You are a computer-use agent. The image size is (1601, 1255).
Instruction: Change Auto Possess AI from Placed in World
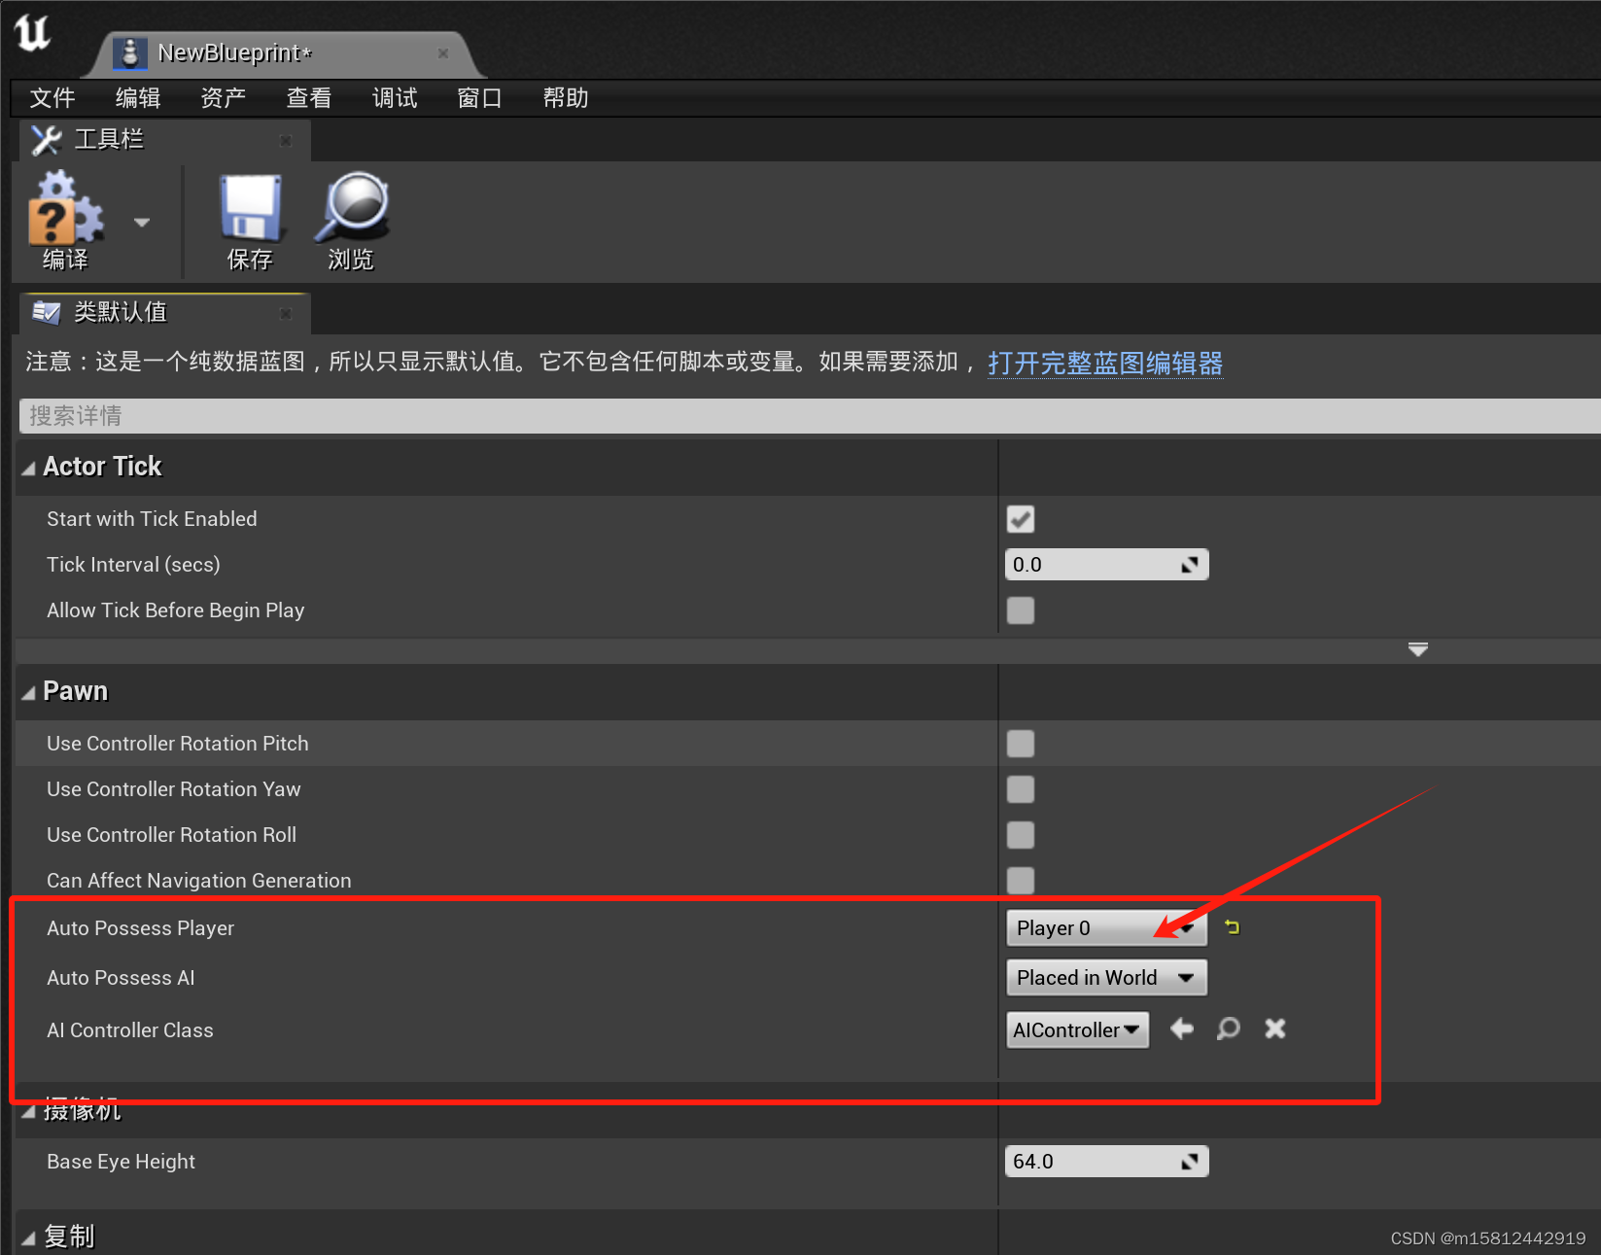[1105, 977]
